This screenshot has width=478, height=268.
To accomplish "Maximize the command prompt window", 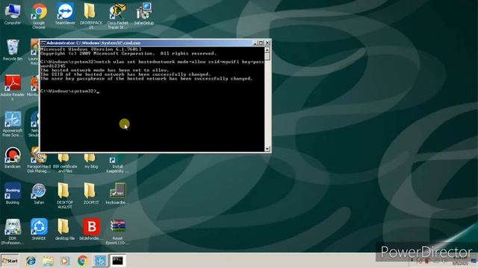I will coord(261,43).
